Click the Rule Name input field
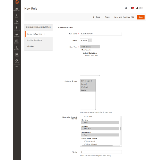Image resolution: width=160 pixels, height=160 pixels. point(101,34)
